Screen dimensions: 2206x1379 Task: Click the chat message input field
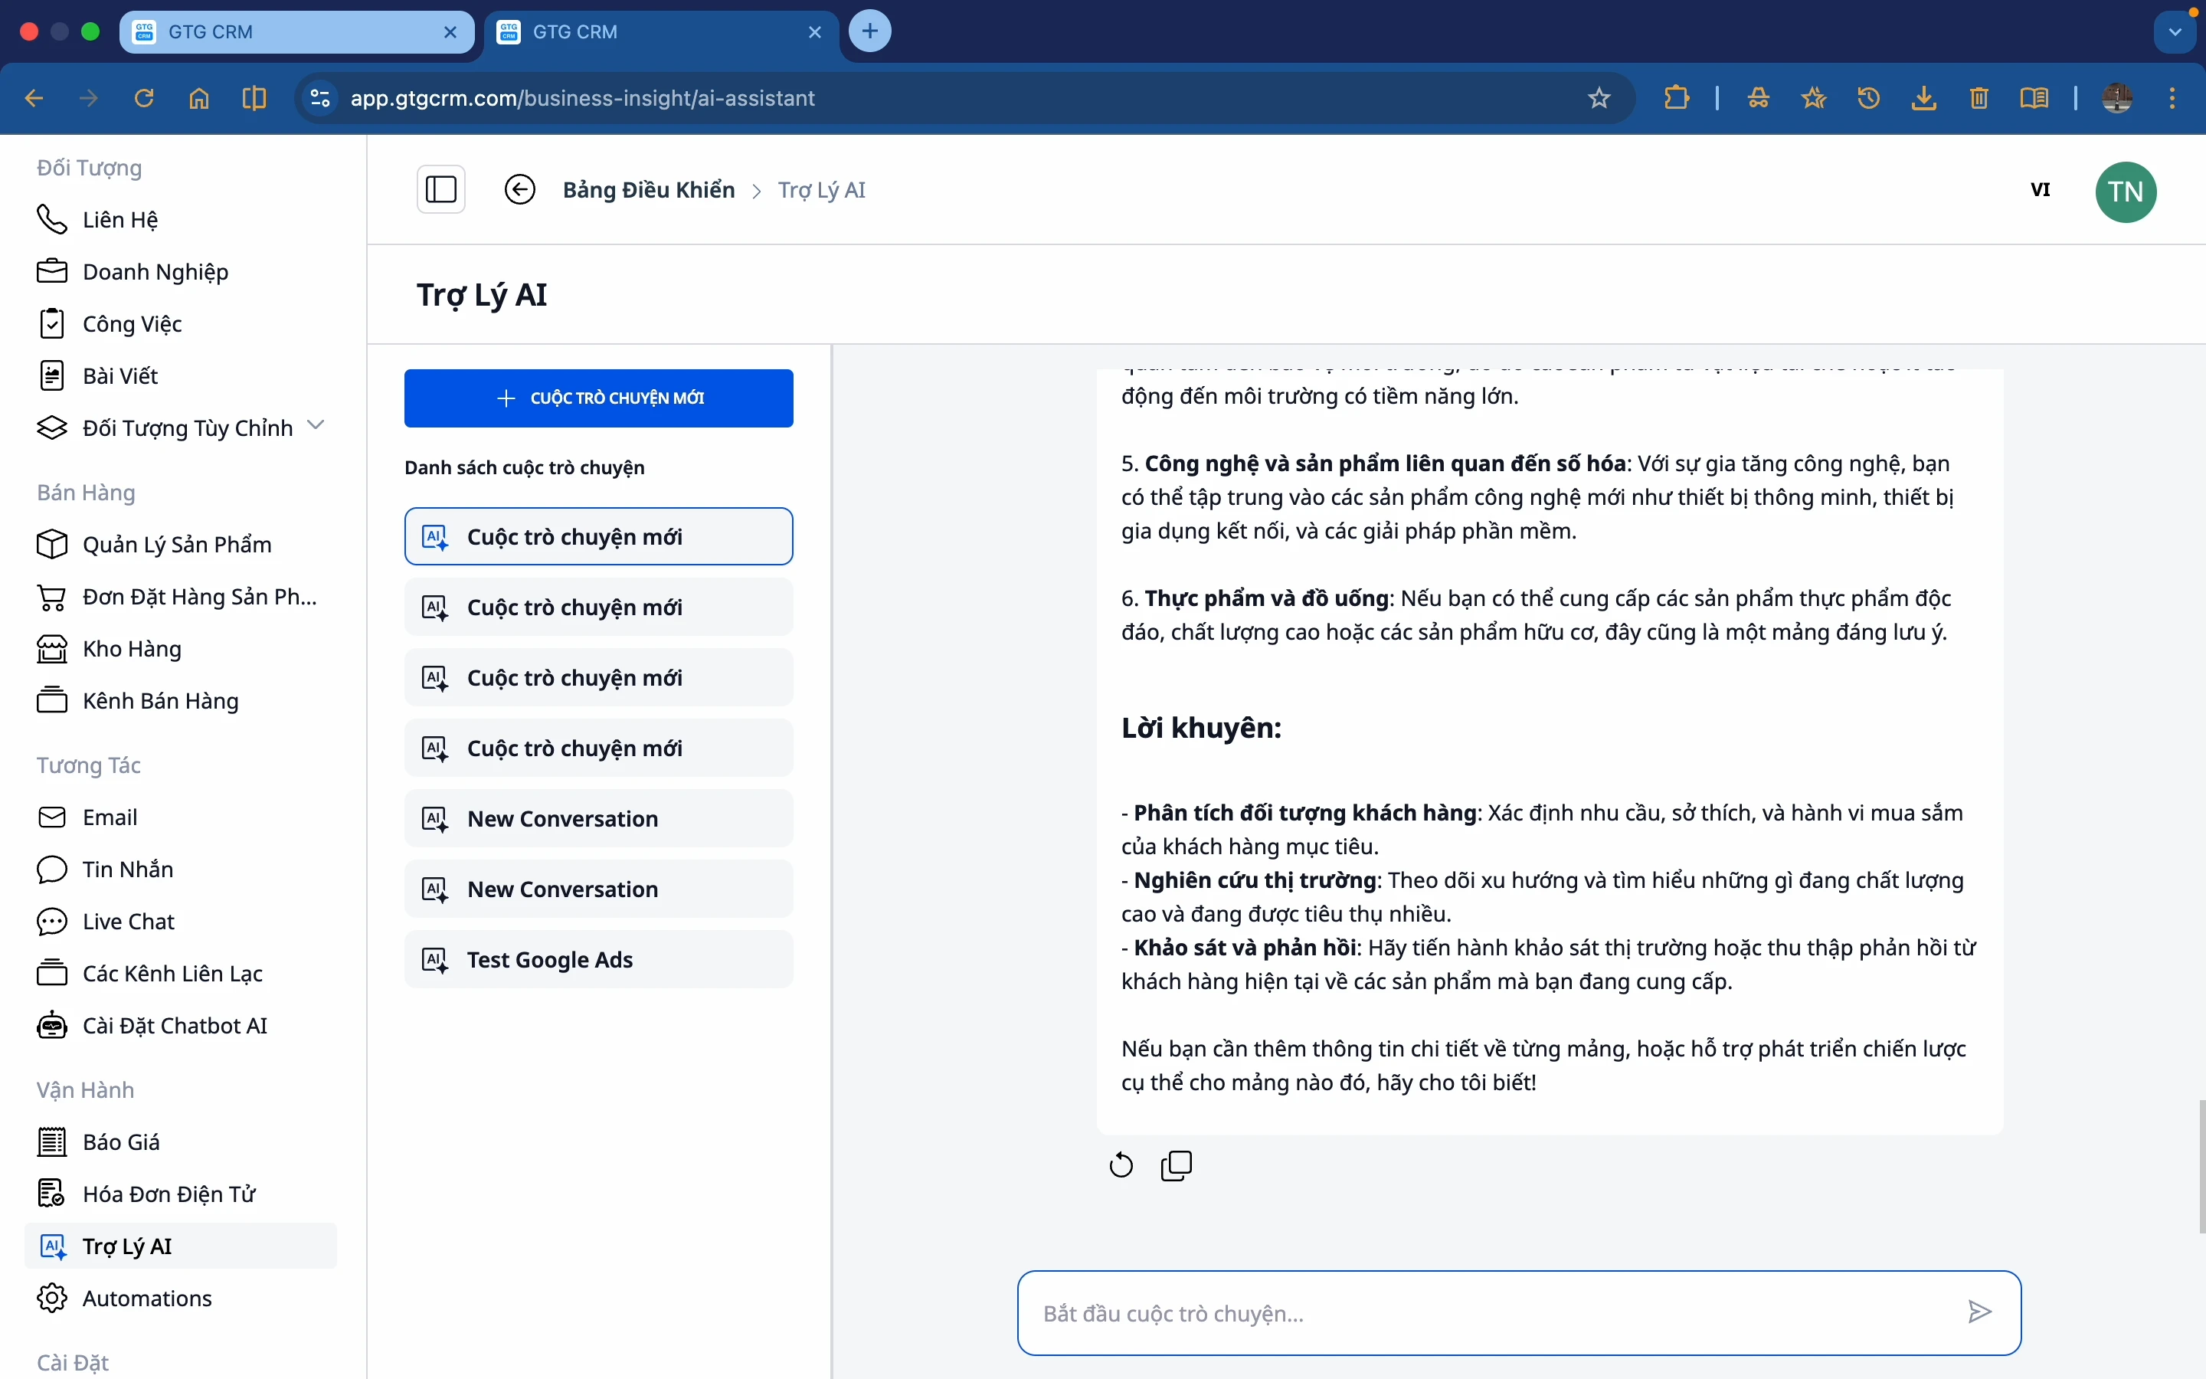pos(1495,1313)
